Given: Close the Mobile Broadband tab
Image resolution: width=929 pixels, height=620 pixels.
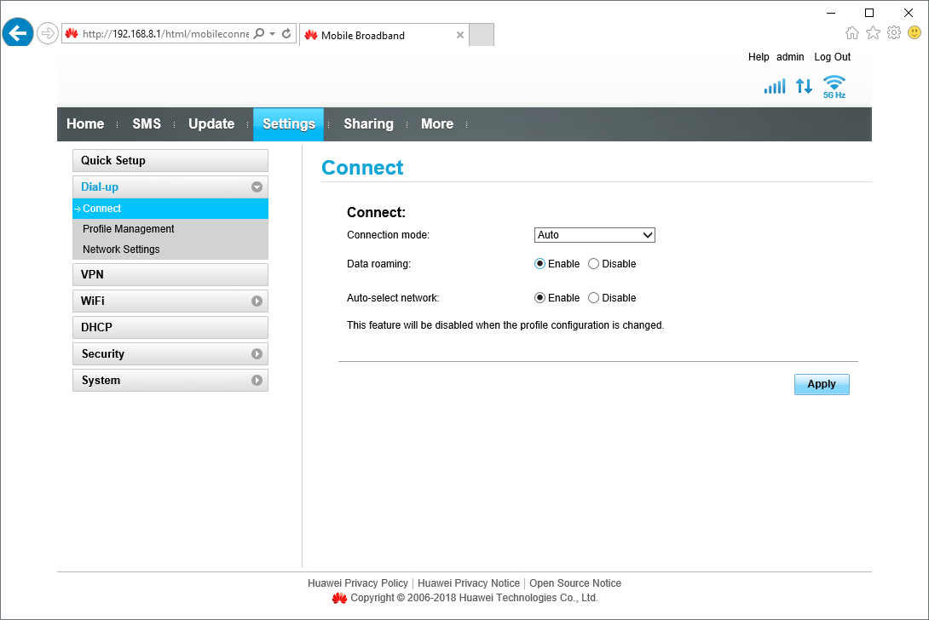Looking at the screenshot, I should coord(460,35).
